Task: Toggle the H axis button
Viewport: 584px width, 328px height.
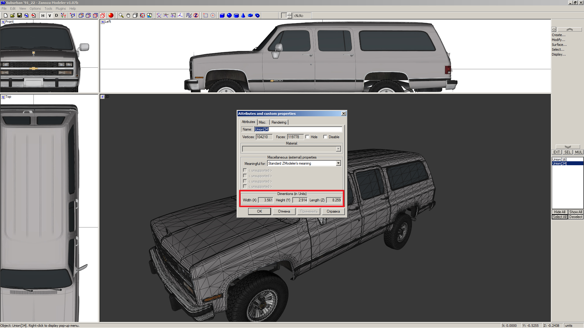Action: (x=43, y=15)
